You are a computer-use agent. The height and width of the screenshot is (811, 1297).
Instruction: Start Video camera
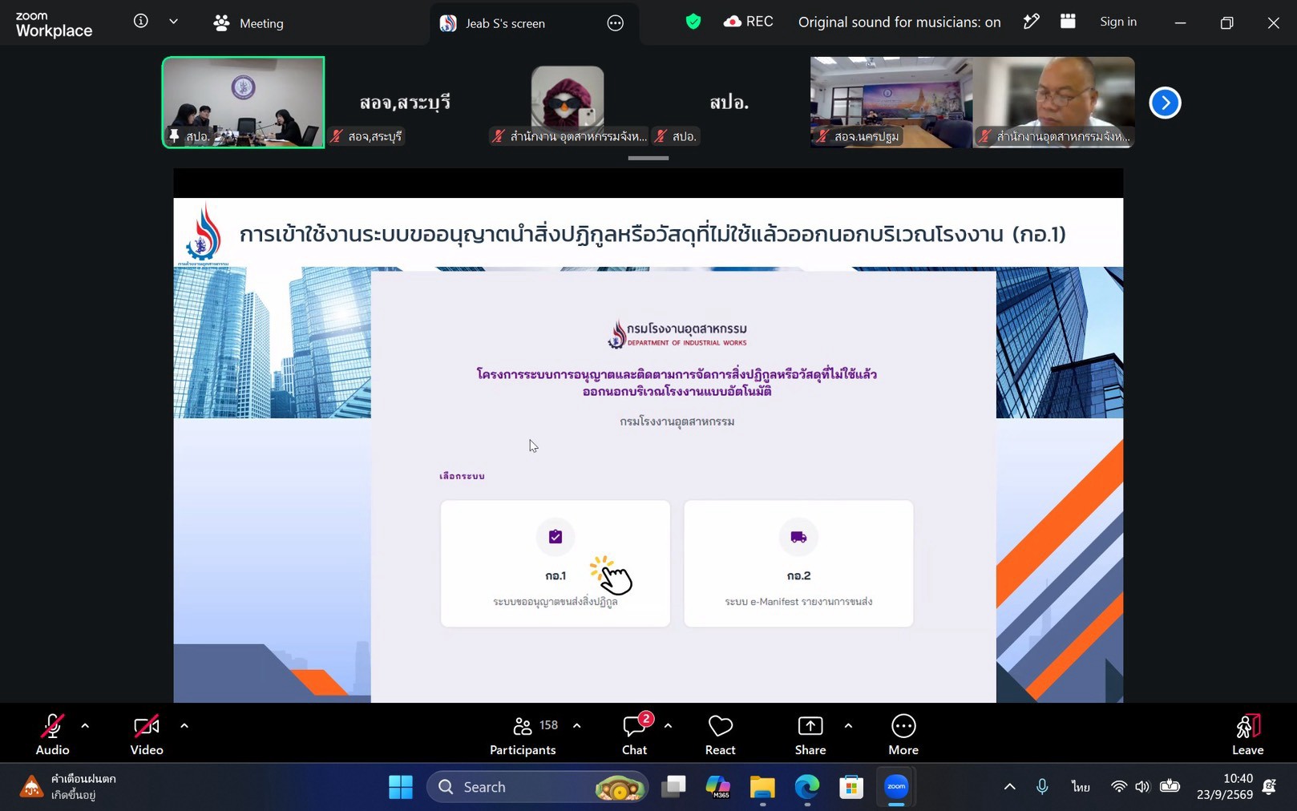pos(147,734)
